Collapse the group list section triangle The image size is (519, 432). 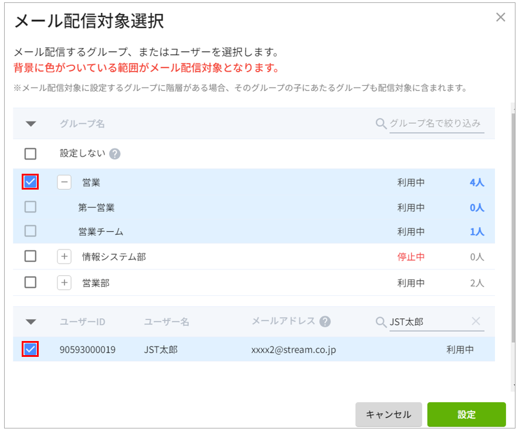tap(31, 124)
